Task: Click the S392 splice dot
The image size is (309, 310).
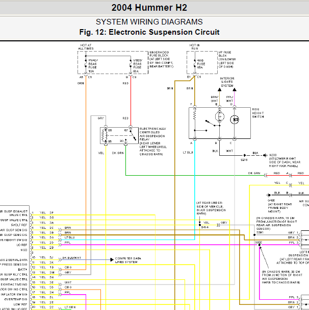Action: click(x=260, y=245)
